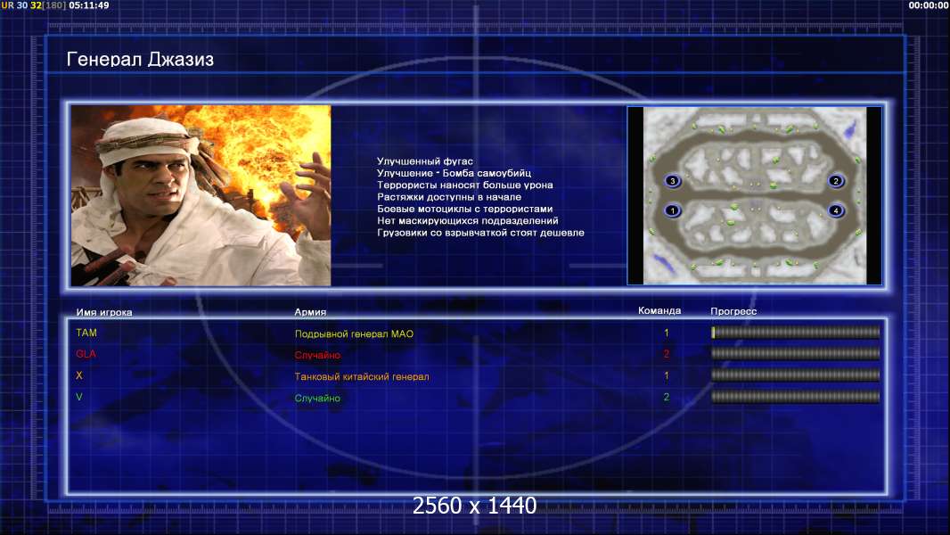
Task: Click perk line 'Улучшенный фугас'
Action: (425, 161)
